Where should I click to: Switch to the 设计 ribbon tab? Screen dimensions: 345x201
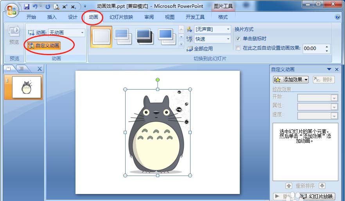(x=73, y=17)
